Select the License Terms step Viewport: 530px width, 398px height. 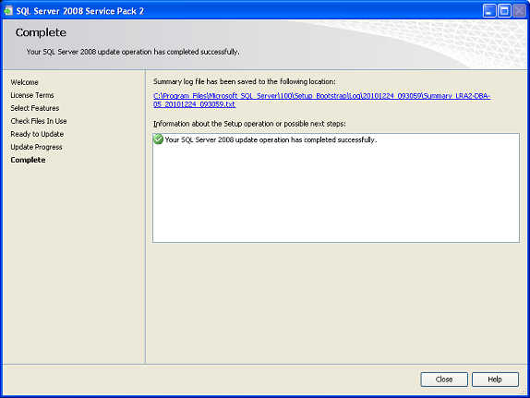pyautogui.click(x=32, y=95)
